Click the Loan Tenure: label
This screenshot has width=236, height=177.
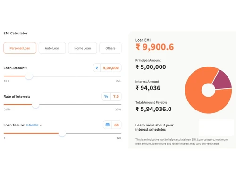[14, 125]
